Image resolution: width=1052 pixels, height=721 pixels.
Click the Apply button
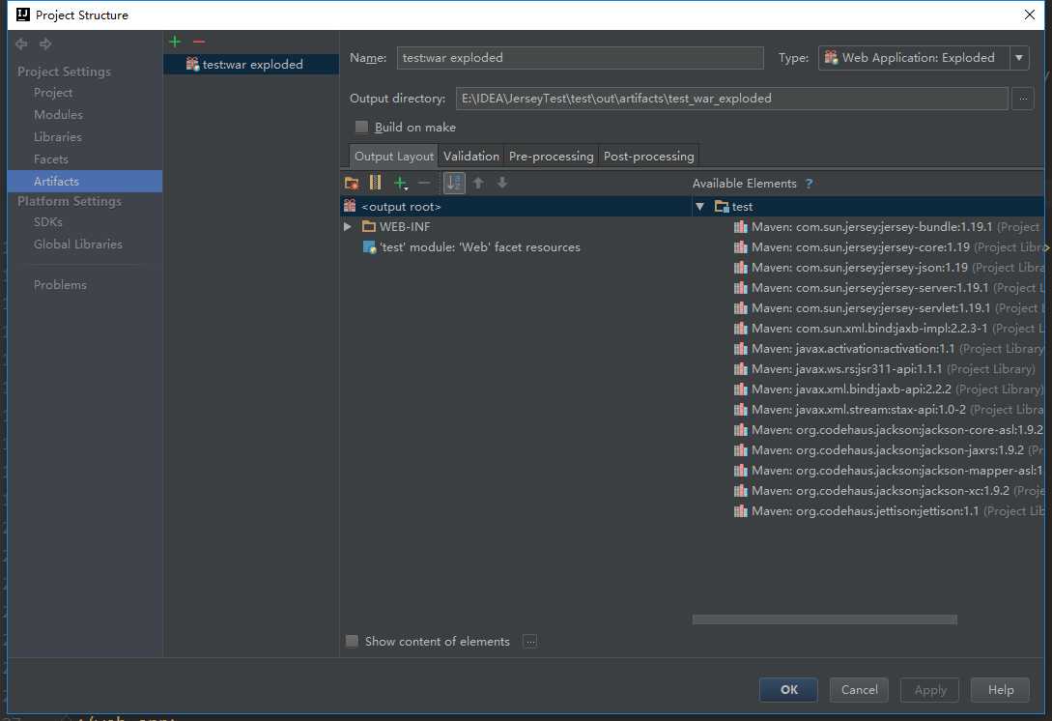click(930, 689)
